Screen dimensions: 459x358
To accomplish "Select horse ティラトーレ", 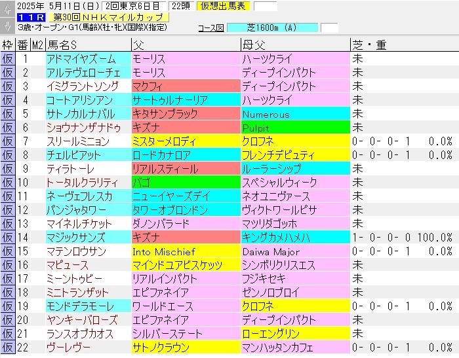I will [89, 169].
